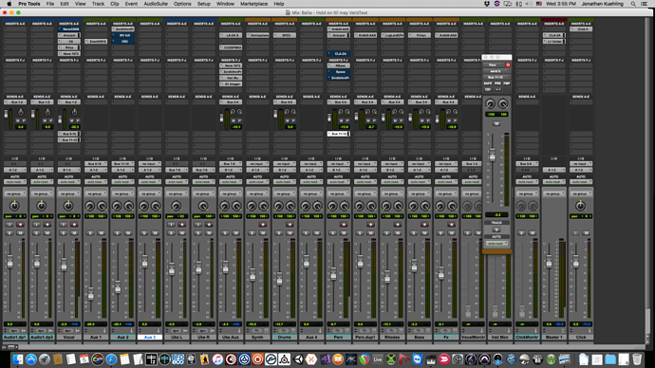655x368 pixels.
Task: Toggle SAFE in the send window
Action: point(488,83)
